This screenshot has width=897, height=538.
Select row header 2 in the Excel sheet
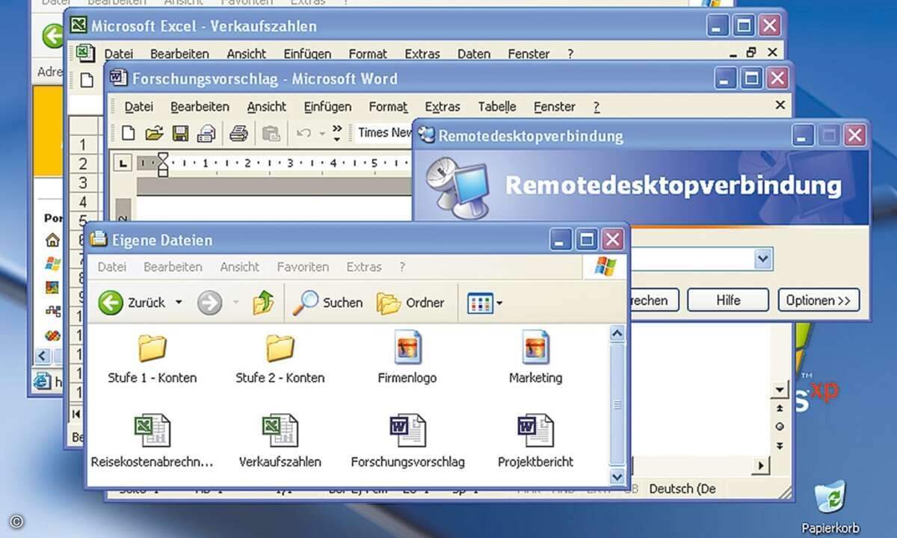(x=83, y=164)
